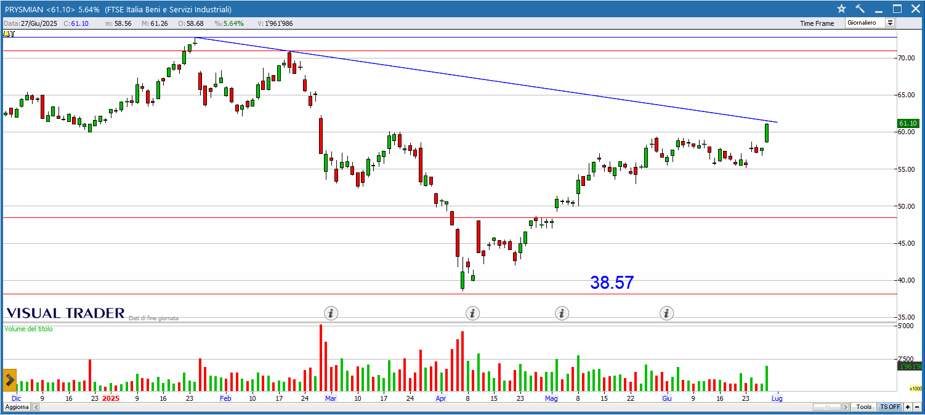Click the Dic label on time axis
Image resolution: width=925 pixels, height=415 pixels.
click(16, 398)
